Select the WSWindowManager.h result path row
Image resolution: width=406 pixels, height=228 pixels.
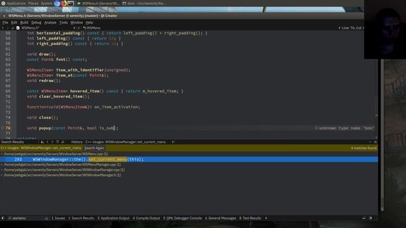[62, 175]
